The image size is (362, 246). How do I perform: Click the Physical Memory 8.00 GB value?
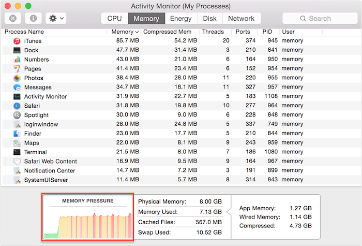(210, 201)
